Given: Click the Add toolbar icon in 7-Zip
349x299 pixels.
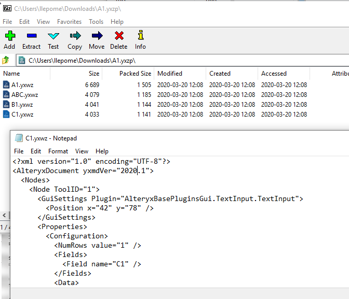Looking at the screenshot, I should coord(10,36).
